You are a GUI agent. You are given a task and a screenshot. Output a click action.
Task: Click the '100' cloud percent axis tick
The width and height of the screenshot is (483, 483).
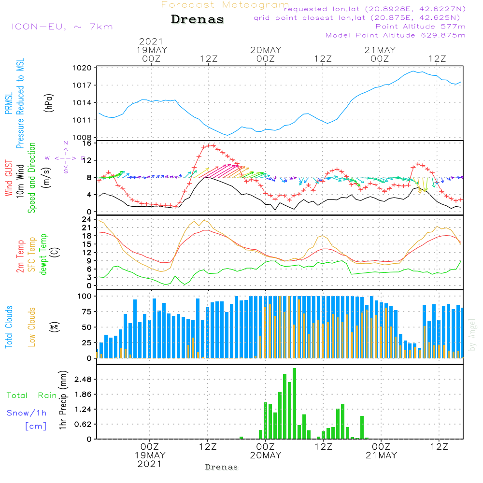[x=85, y=296]
